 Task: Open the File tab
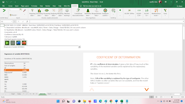tap(3, 6)
